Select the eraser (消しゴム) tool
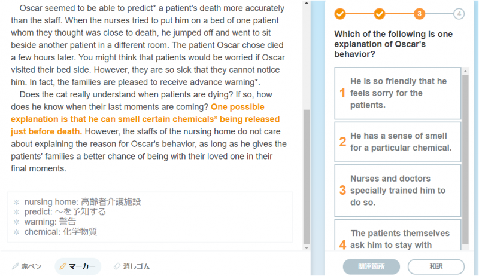This screenshot has width=479, height=276. [131, 266]
